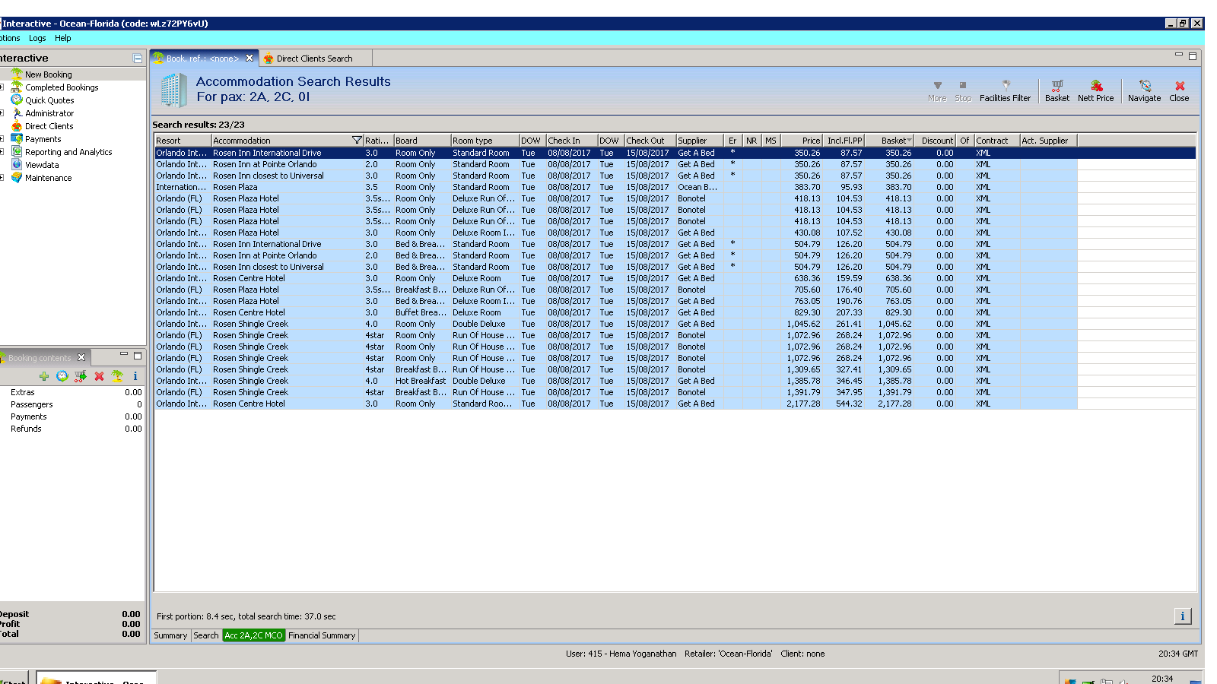The height and width of the screenshot is (684, 1217).
Task: Sort by the Resort column header
Action: [183, 141]
